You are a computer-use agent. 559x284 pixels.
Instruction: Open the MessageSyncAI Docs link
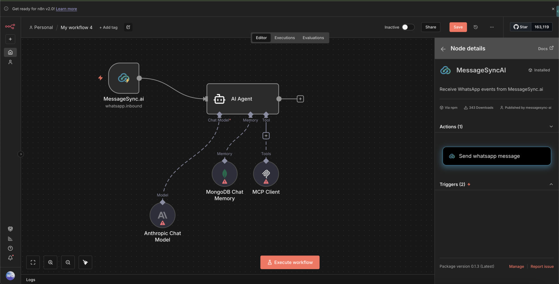pos(545,48)
